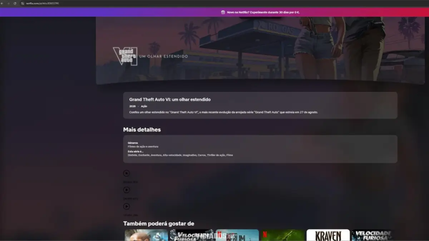Image resolution: width=429 pixels, height=241 pixels.
Task: Open site info icon beside netflix.com URL
Action: tap(23, 3)
